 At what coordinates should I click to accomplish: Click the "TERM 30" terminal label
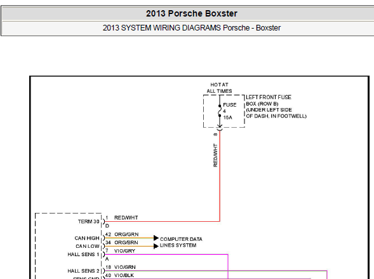point(88,221)
